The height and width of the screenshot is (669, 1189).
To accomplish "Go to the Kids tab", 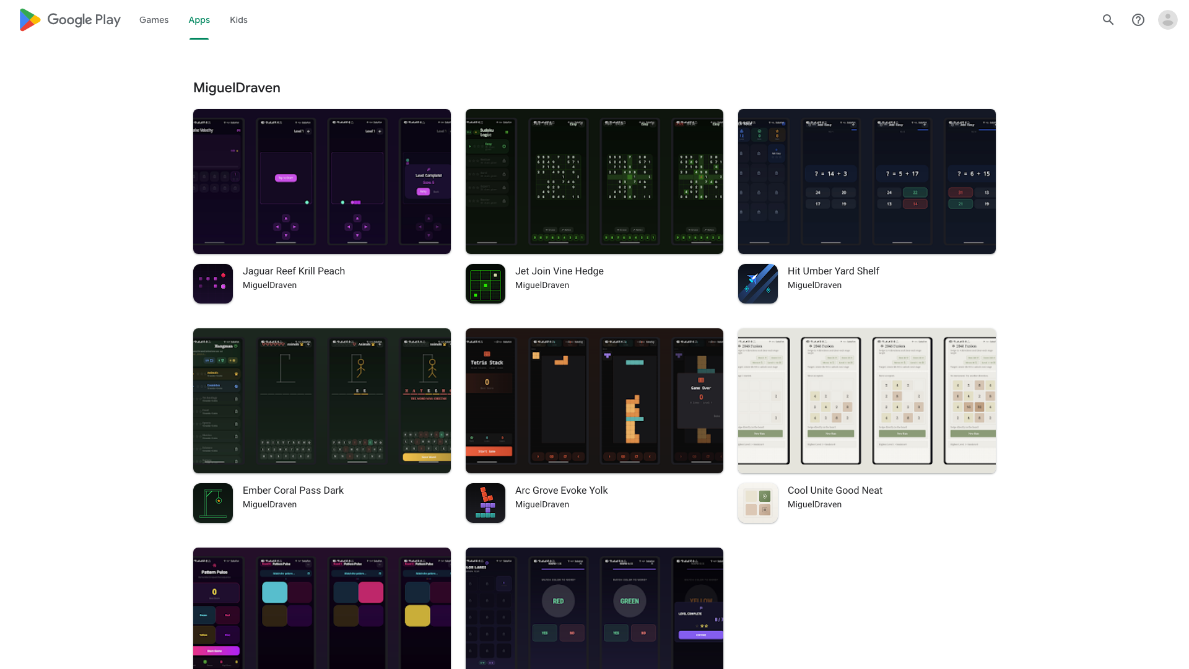I will coord(238,20).
